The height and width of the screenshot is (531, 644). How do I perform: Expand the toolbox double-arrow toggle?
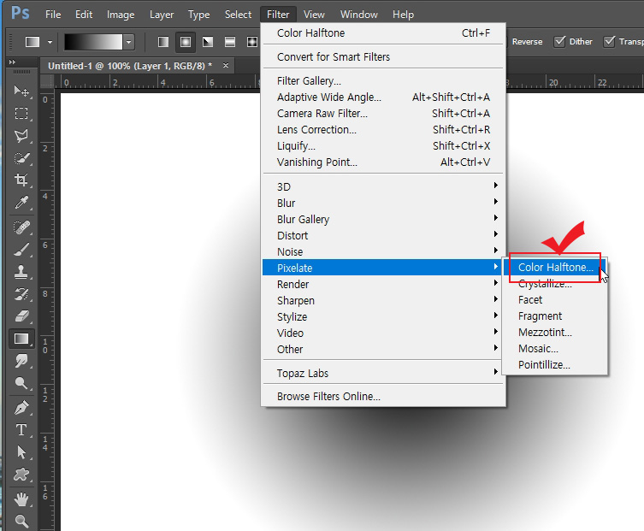click(12, 62)
